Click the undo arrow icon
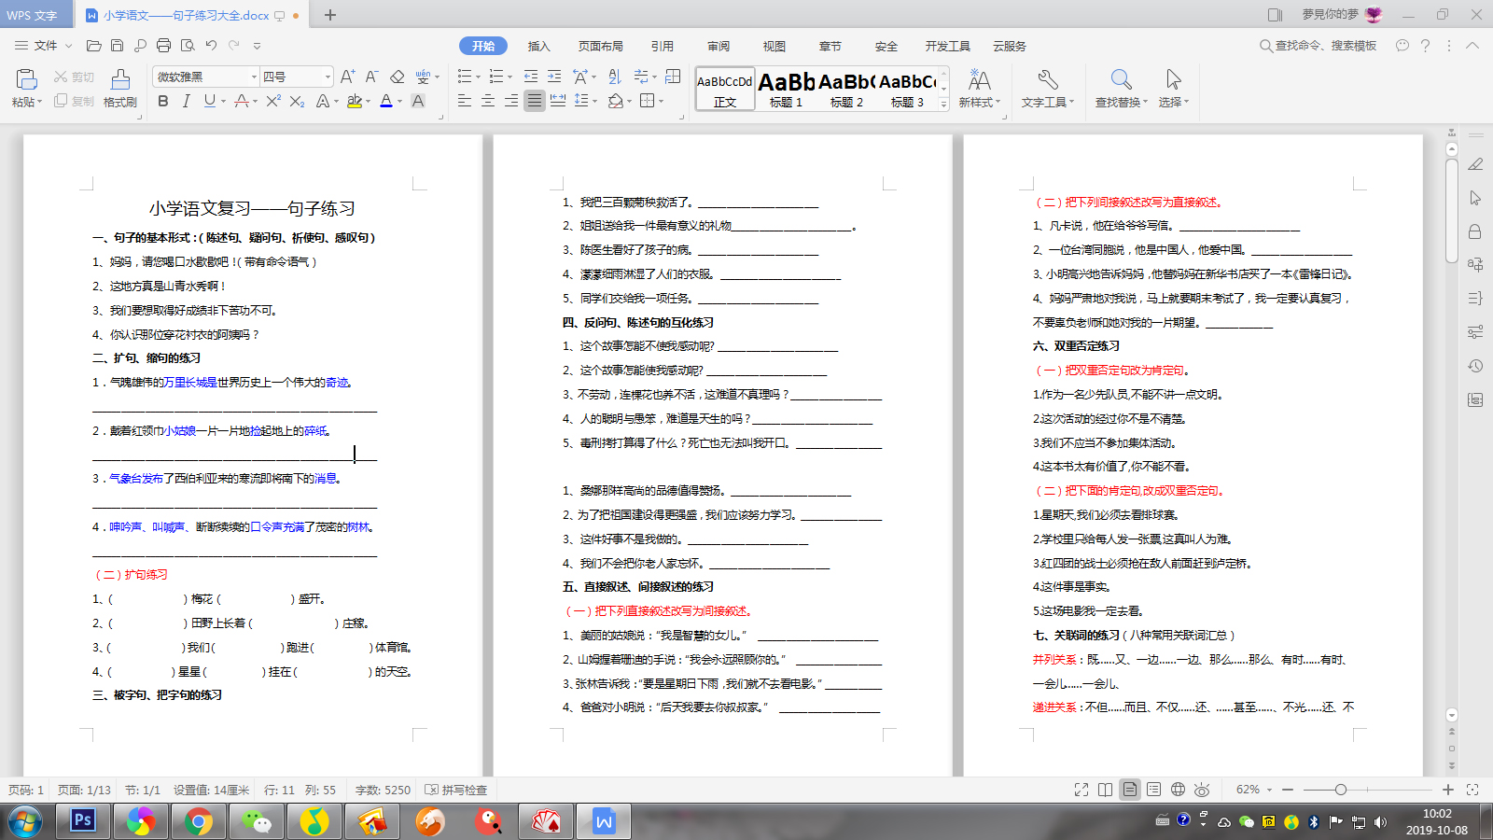Viewport: 1493px width, 840px height. point(211,45)
